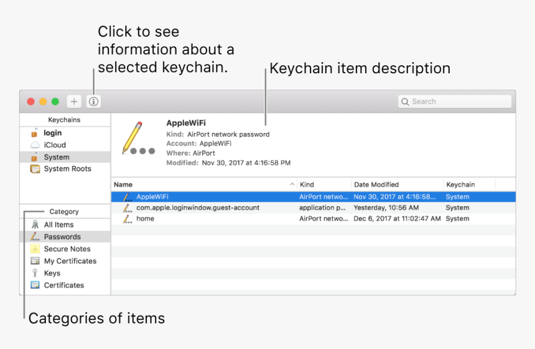This screenshot has width=535, height=349.
Task: Select the com.apple.loginwindow.guest-account item
Action: point(313,207)
